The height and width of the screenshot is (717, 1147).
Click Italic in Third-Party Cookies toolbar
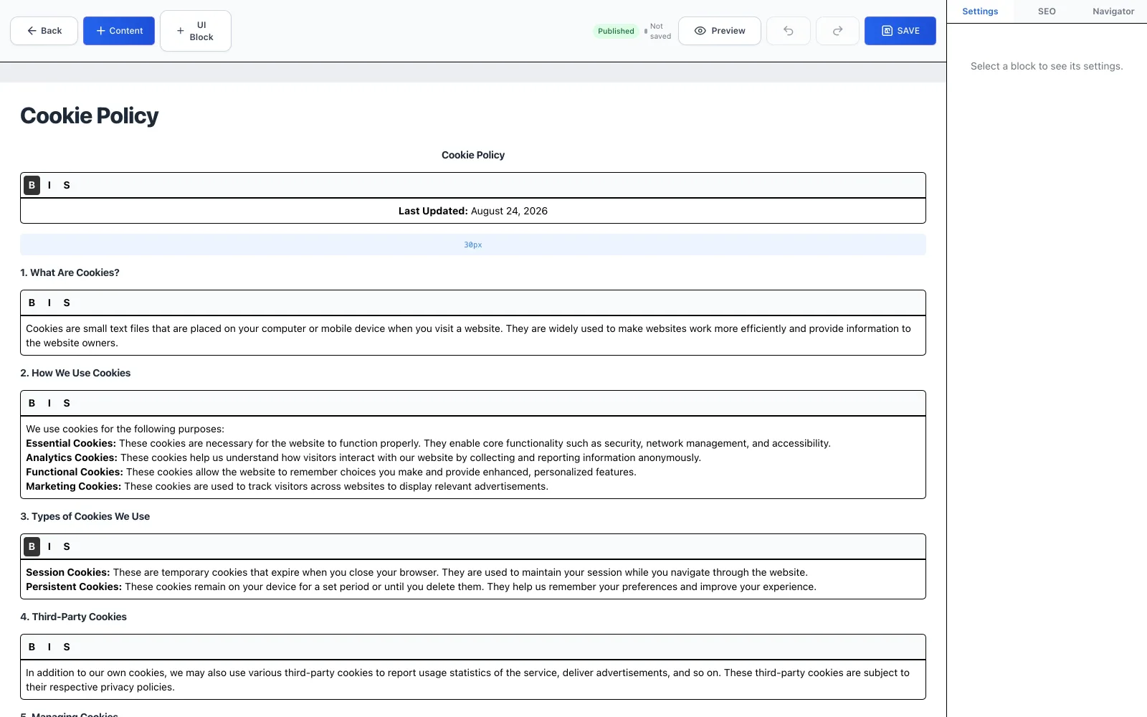coord(49,647)
